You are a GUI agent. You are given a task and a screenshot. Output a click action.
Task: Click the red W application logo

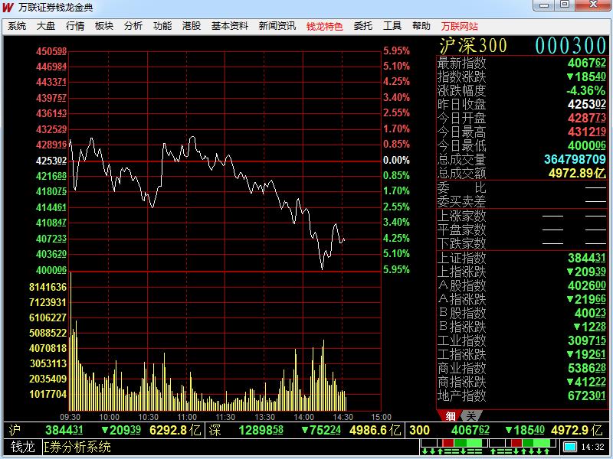(8, 6)
